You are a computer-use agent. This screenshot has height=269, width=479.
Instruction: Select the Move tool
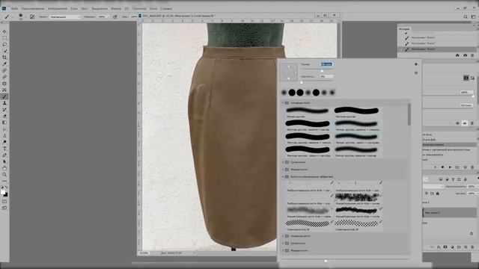(4, 31)
